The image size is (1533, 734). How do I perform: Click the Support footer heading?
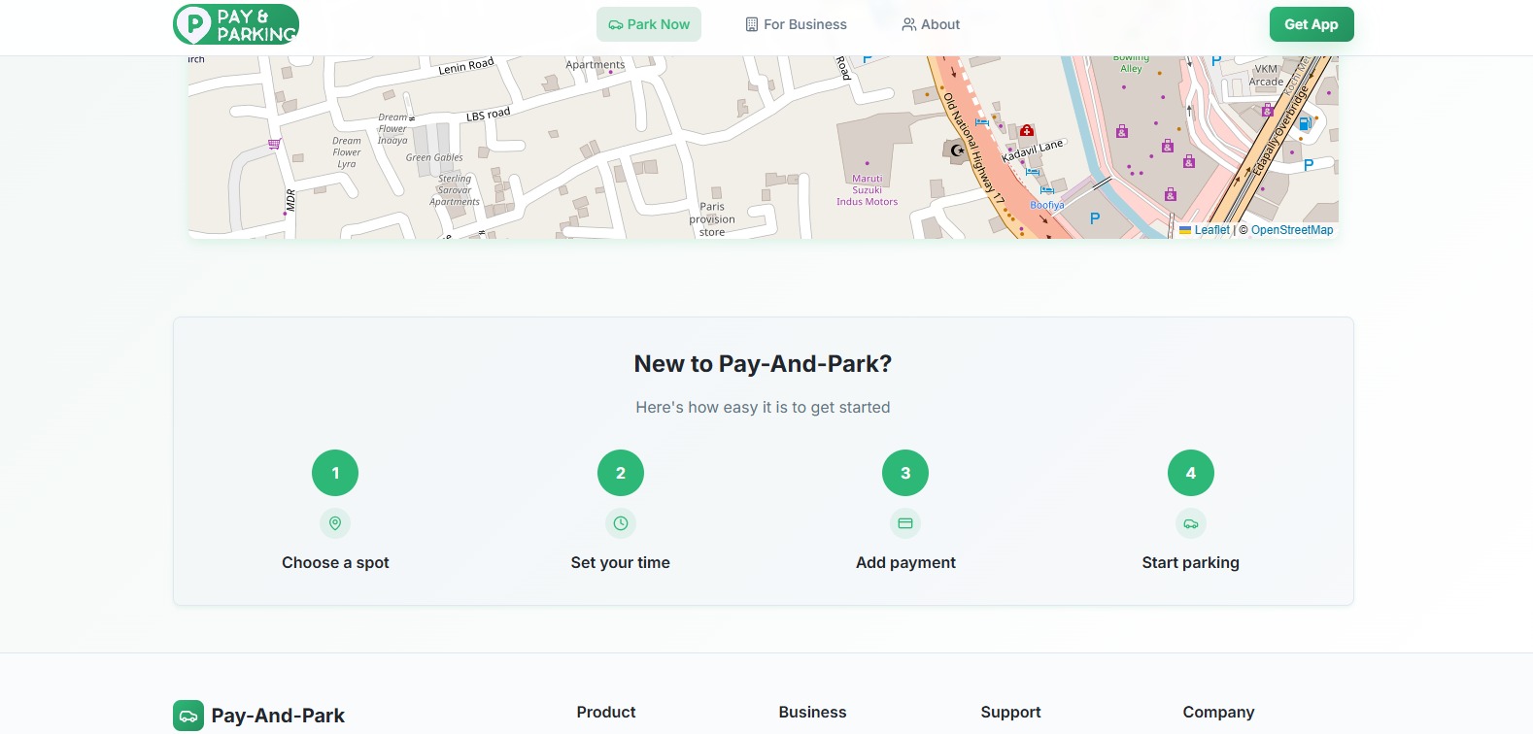[1010, 712]
